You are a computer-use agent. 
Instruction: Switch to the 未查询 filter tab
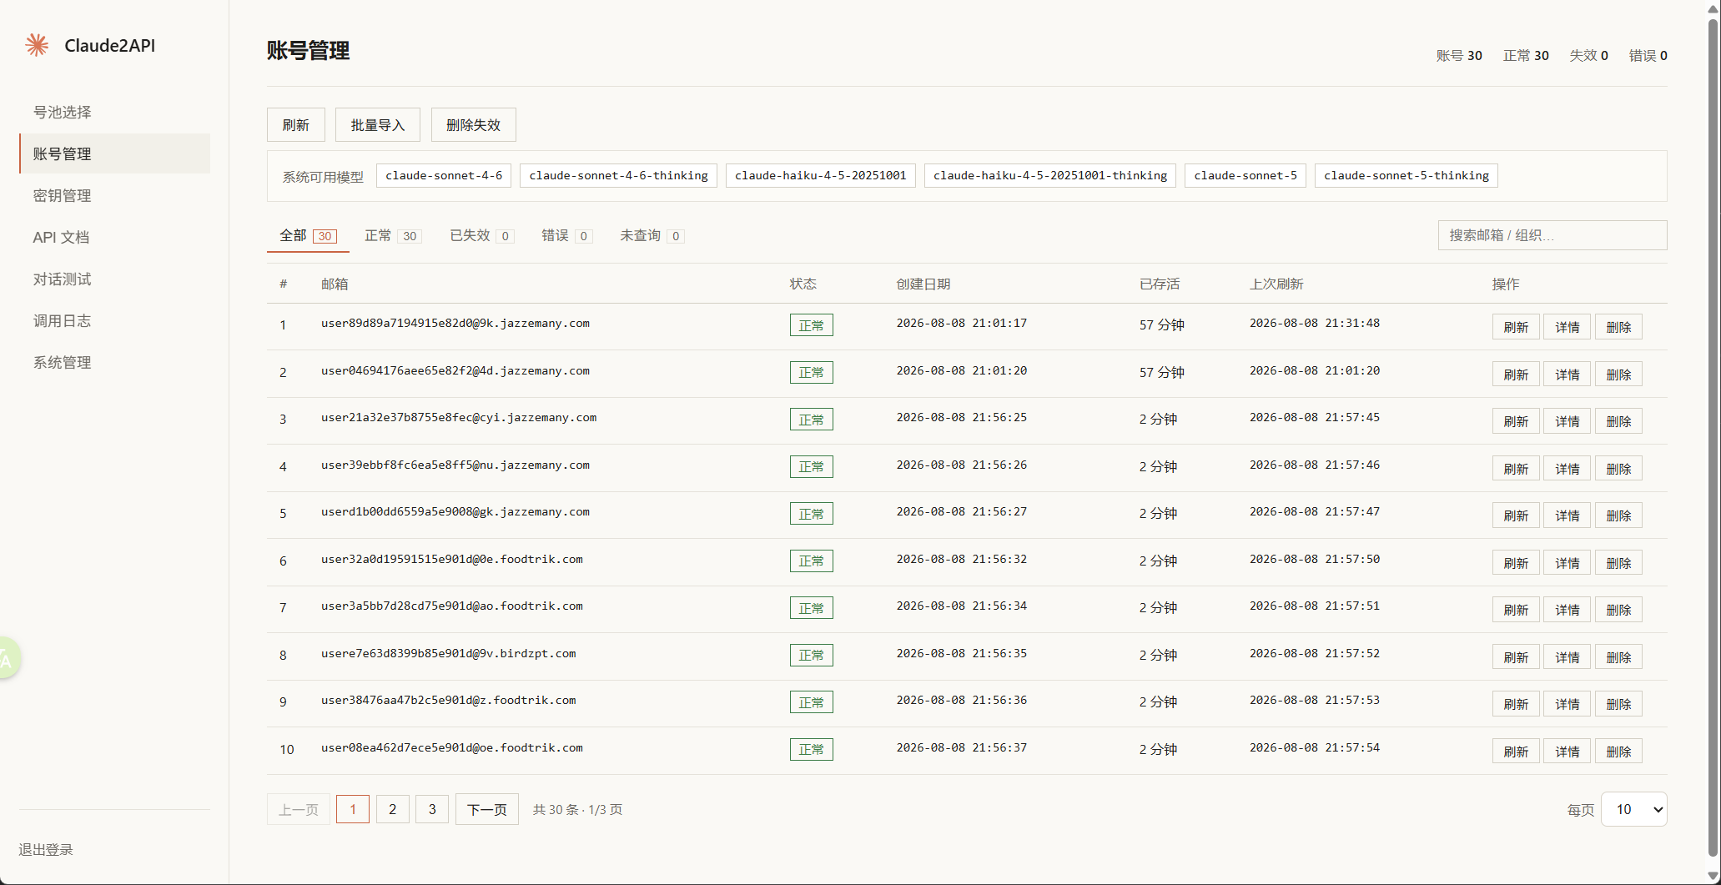pos(652,236)
